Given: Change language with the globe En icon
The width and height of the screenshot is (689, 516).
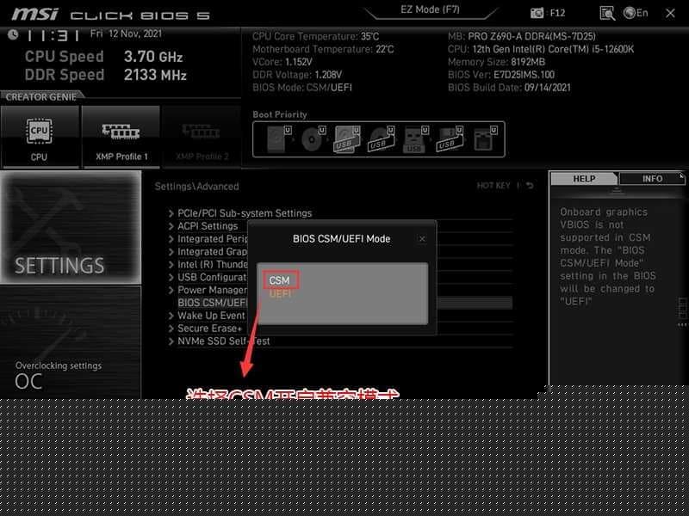Looking at the screenshot, I should [x=636, y=13].
